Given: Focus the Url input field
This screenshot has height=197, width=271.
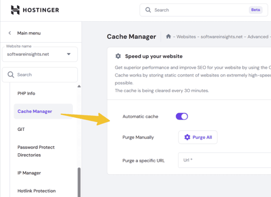Looking at the screenshot, I should pyautogui.click(x=225, y=160).
